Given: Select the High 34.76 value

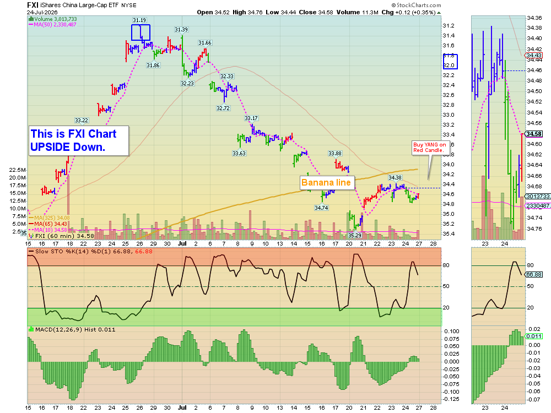Looking at the screenshot, I should point(247,12).
